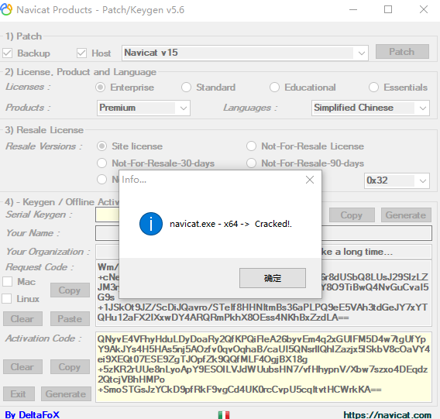Copy the Activation Code
Viewport: 440px width, 419px height.
70,367
